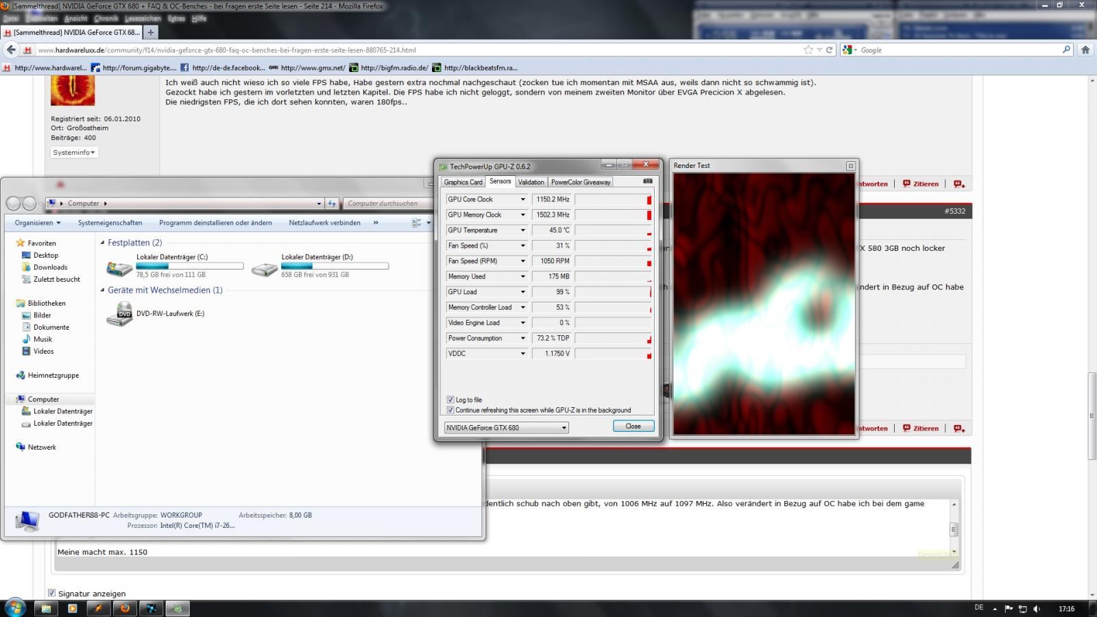Screen dimensions: 1097x617
Task: Open the Power Consumption sensor dropdown
Action: coord(522,338)
